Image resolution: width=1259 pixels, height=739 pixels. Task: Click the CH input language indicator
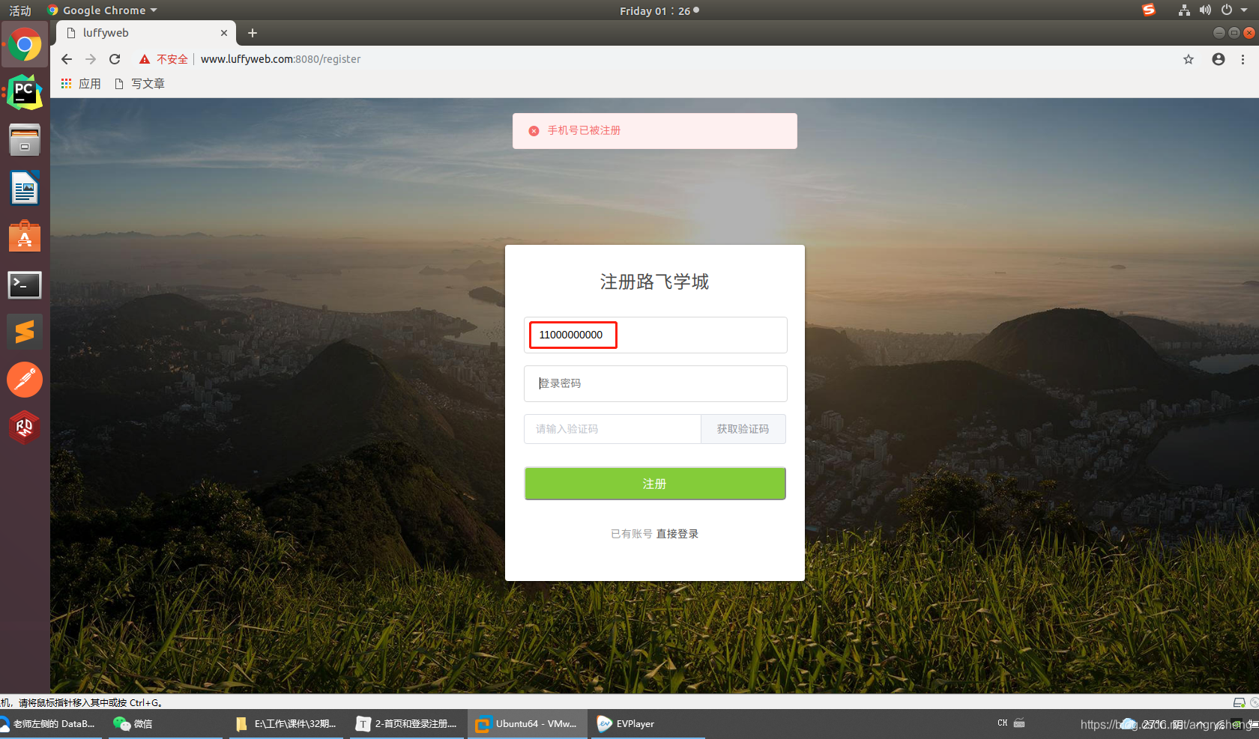tap(1003, 723)
